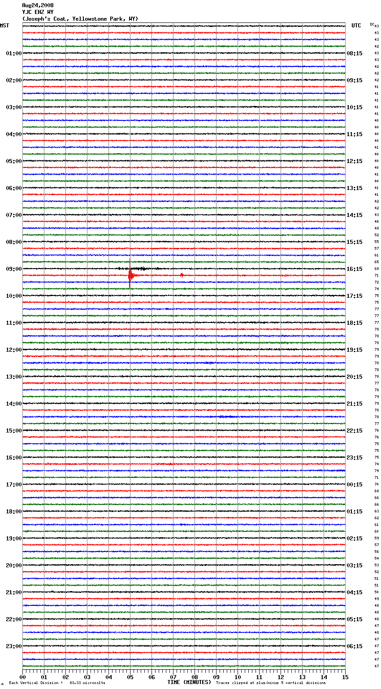
Task: Click the 00:15 UTC time label
Action: tap(355, 485)
